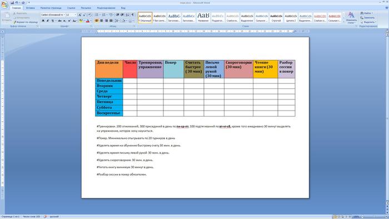This screenshot has width=389, height=219.
Task: Click the Покер column header cell
Action: coord(173,69)
